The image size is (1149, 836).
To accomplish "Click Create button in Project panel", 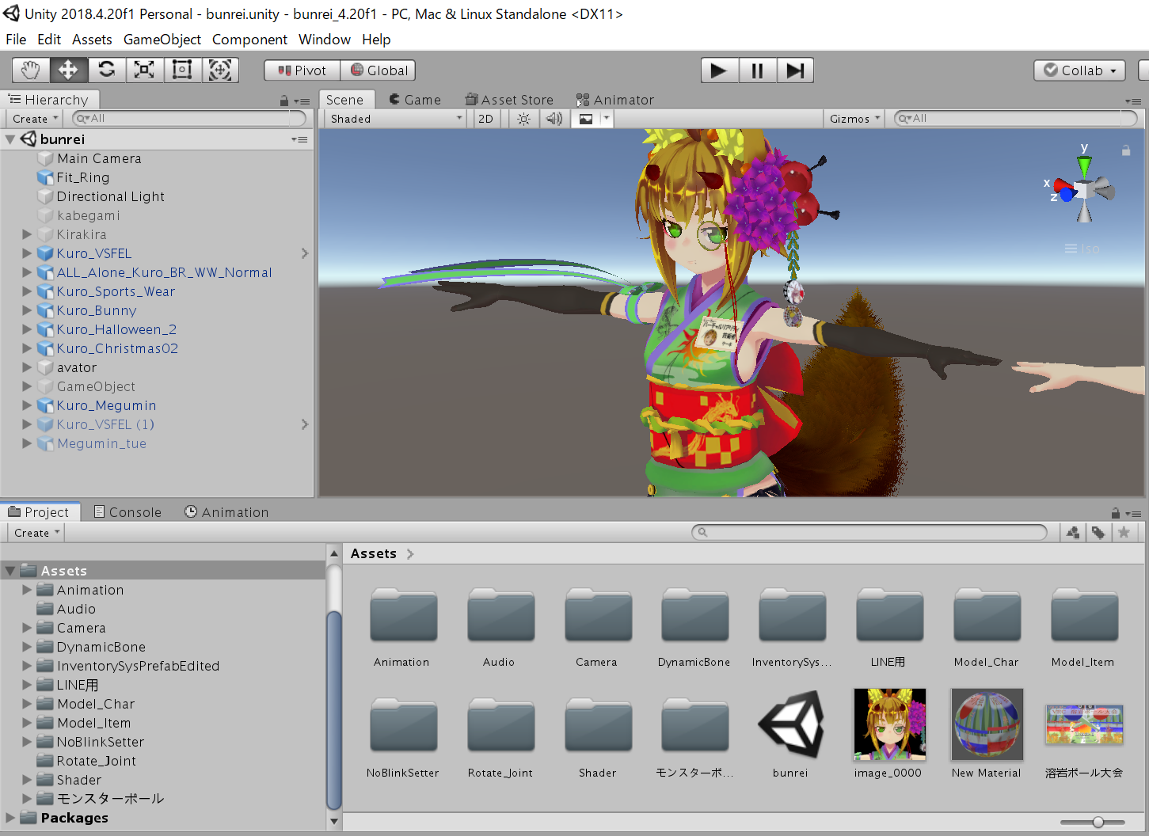I will [x=36, y=533].
